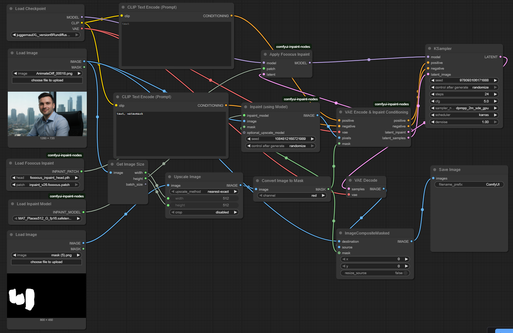Increase the steps value with right arrow
The width and height of the screenshot is (513, 333).
(495, 94)
